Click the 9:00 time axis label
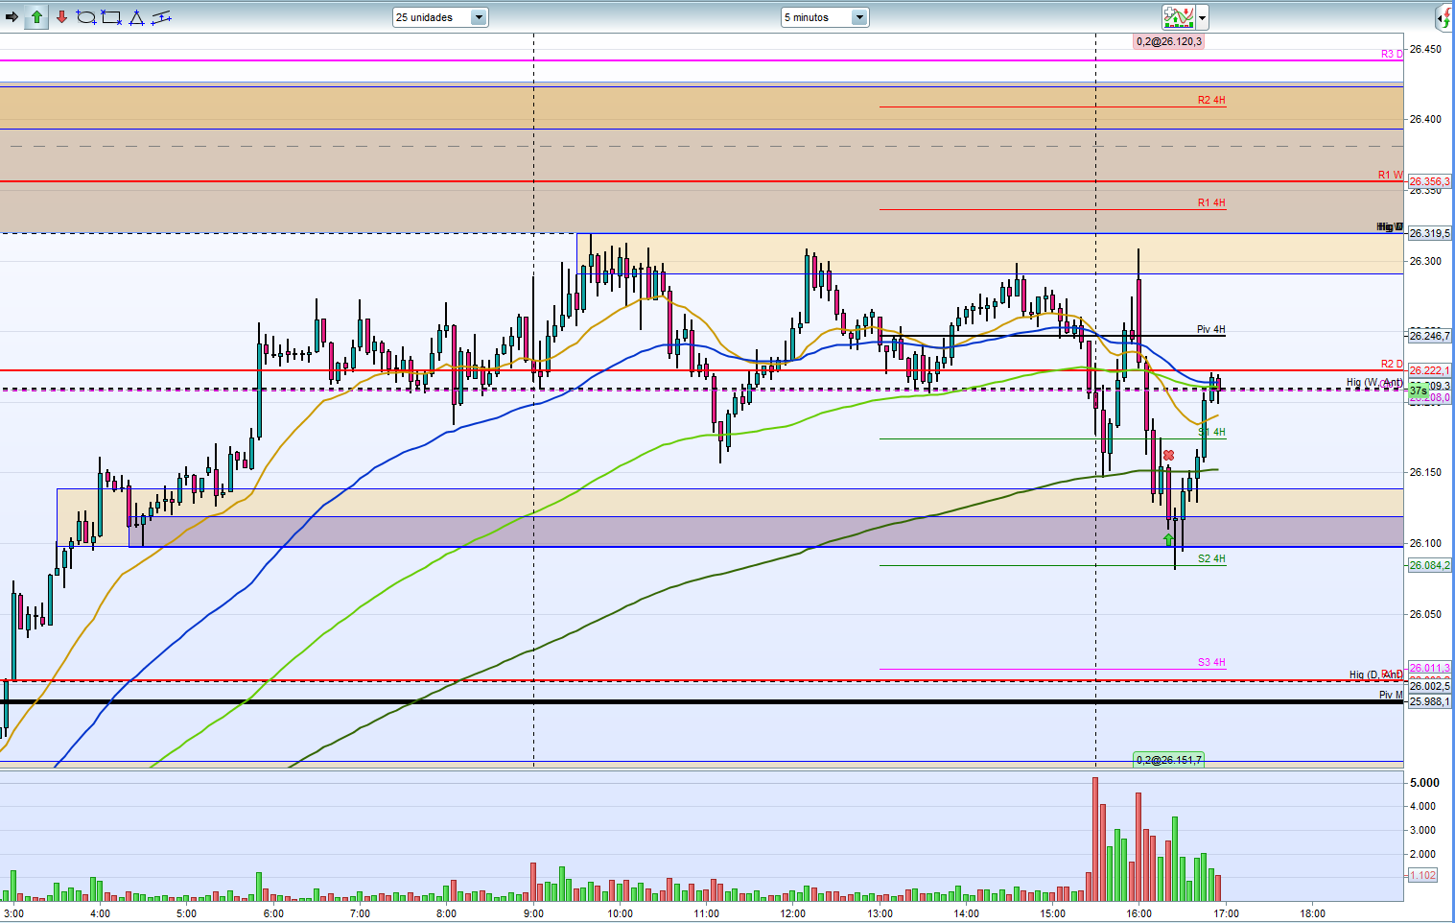The width and height of the screenshot is (1455, 923). point(533,913)
